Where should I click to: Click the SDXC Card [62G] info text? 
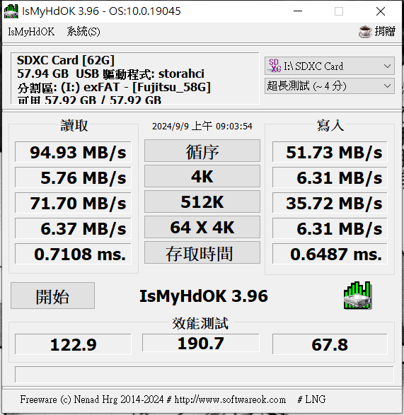click(x=66, y=60)
